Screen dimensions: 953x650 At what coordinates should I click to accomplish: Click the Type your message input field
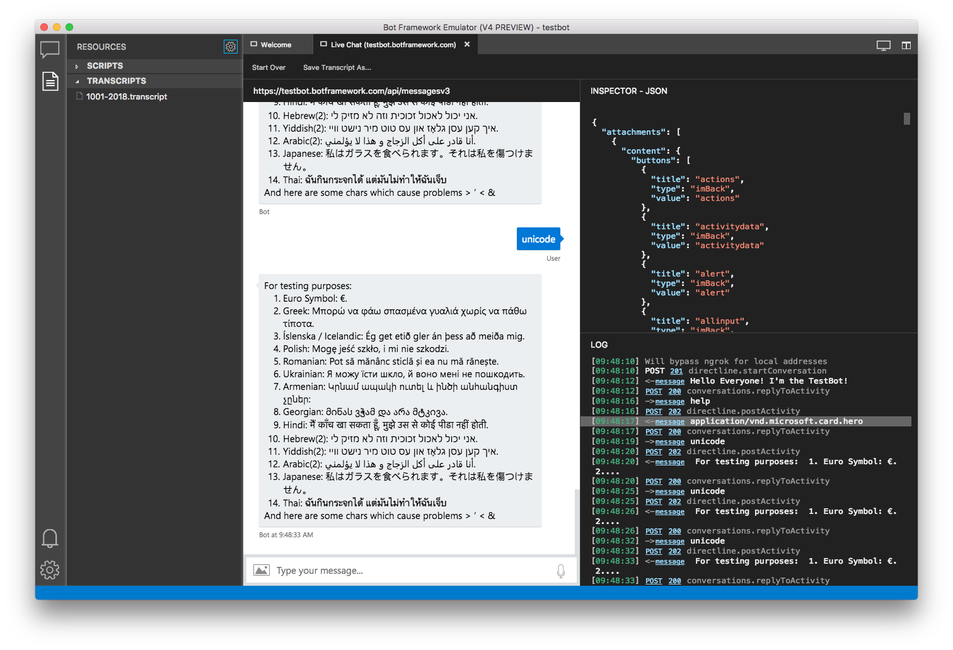tap(378, 570)
